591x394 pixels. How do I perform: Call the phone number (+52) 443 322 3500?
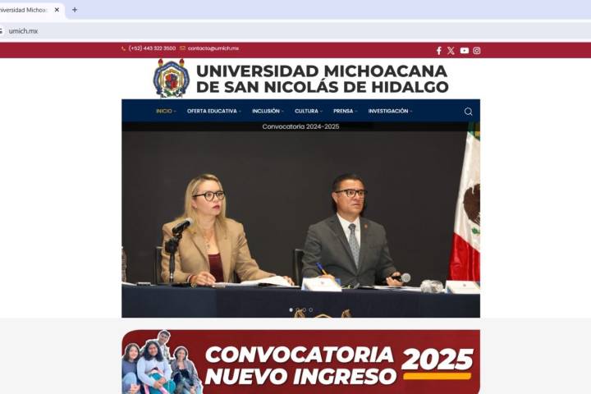coord(151,48)
